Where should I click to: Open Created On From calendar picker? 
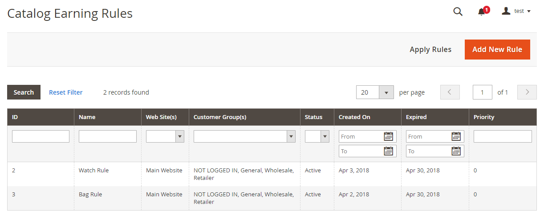[388, 136]
